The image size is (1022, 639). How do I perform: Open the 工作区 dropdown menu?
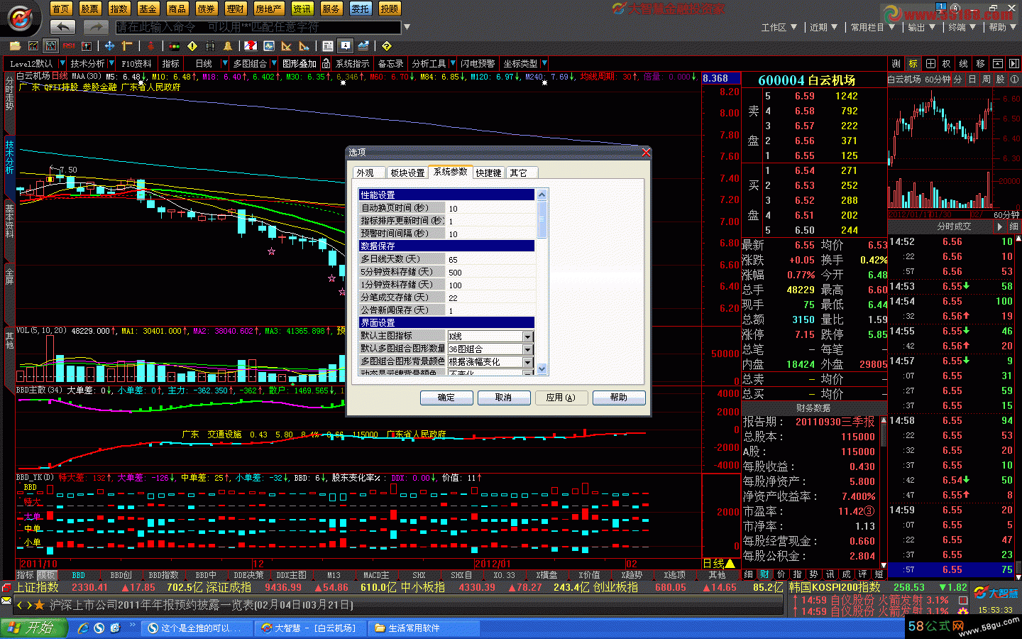(x=779, y=27)
